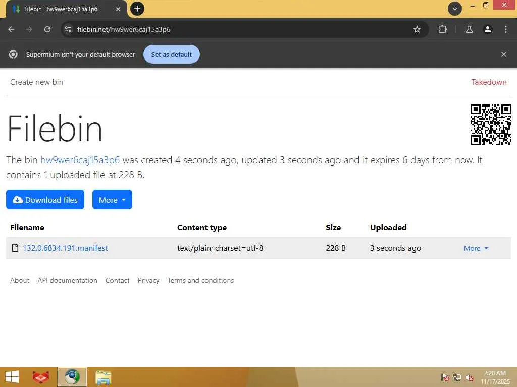Expand the blue More dropdown button
This screenshot has height=387, width=517.
click(112, 200)
